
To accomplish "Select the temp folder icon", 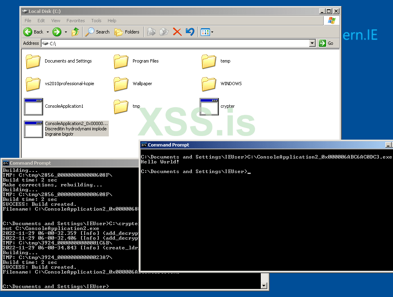I will pyautogui.click(x=208, y=61).
